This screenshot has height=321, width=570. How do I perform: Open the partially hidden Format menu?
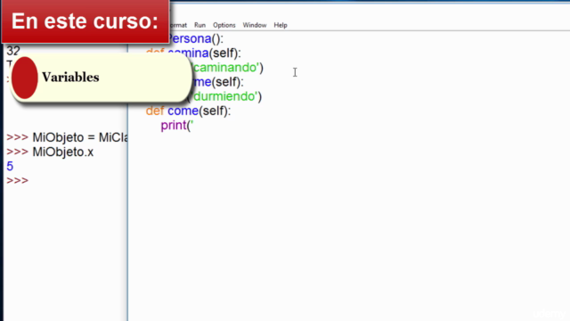coord(178,25)
